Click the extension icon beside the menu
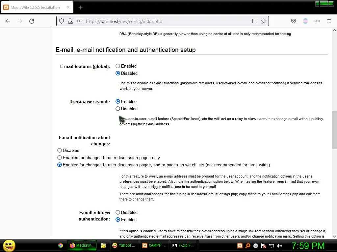 click(317, 21)
